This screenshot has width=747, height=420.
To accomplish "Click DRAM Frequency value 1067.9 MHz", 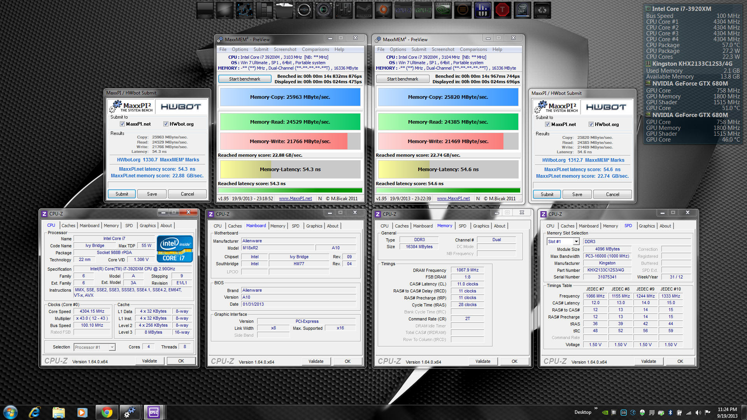I will click(467, 270).
